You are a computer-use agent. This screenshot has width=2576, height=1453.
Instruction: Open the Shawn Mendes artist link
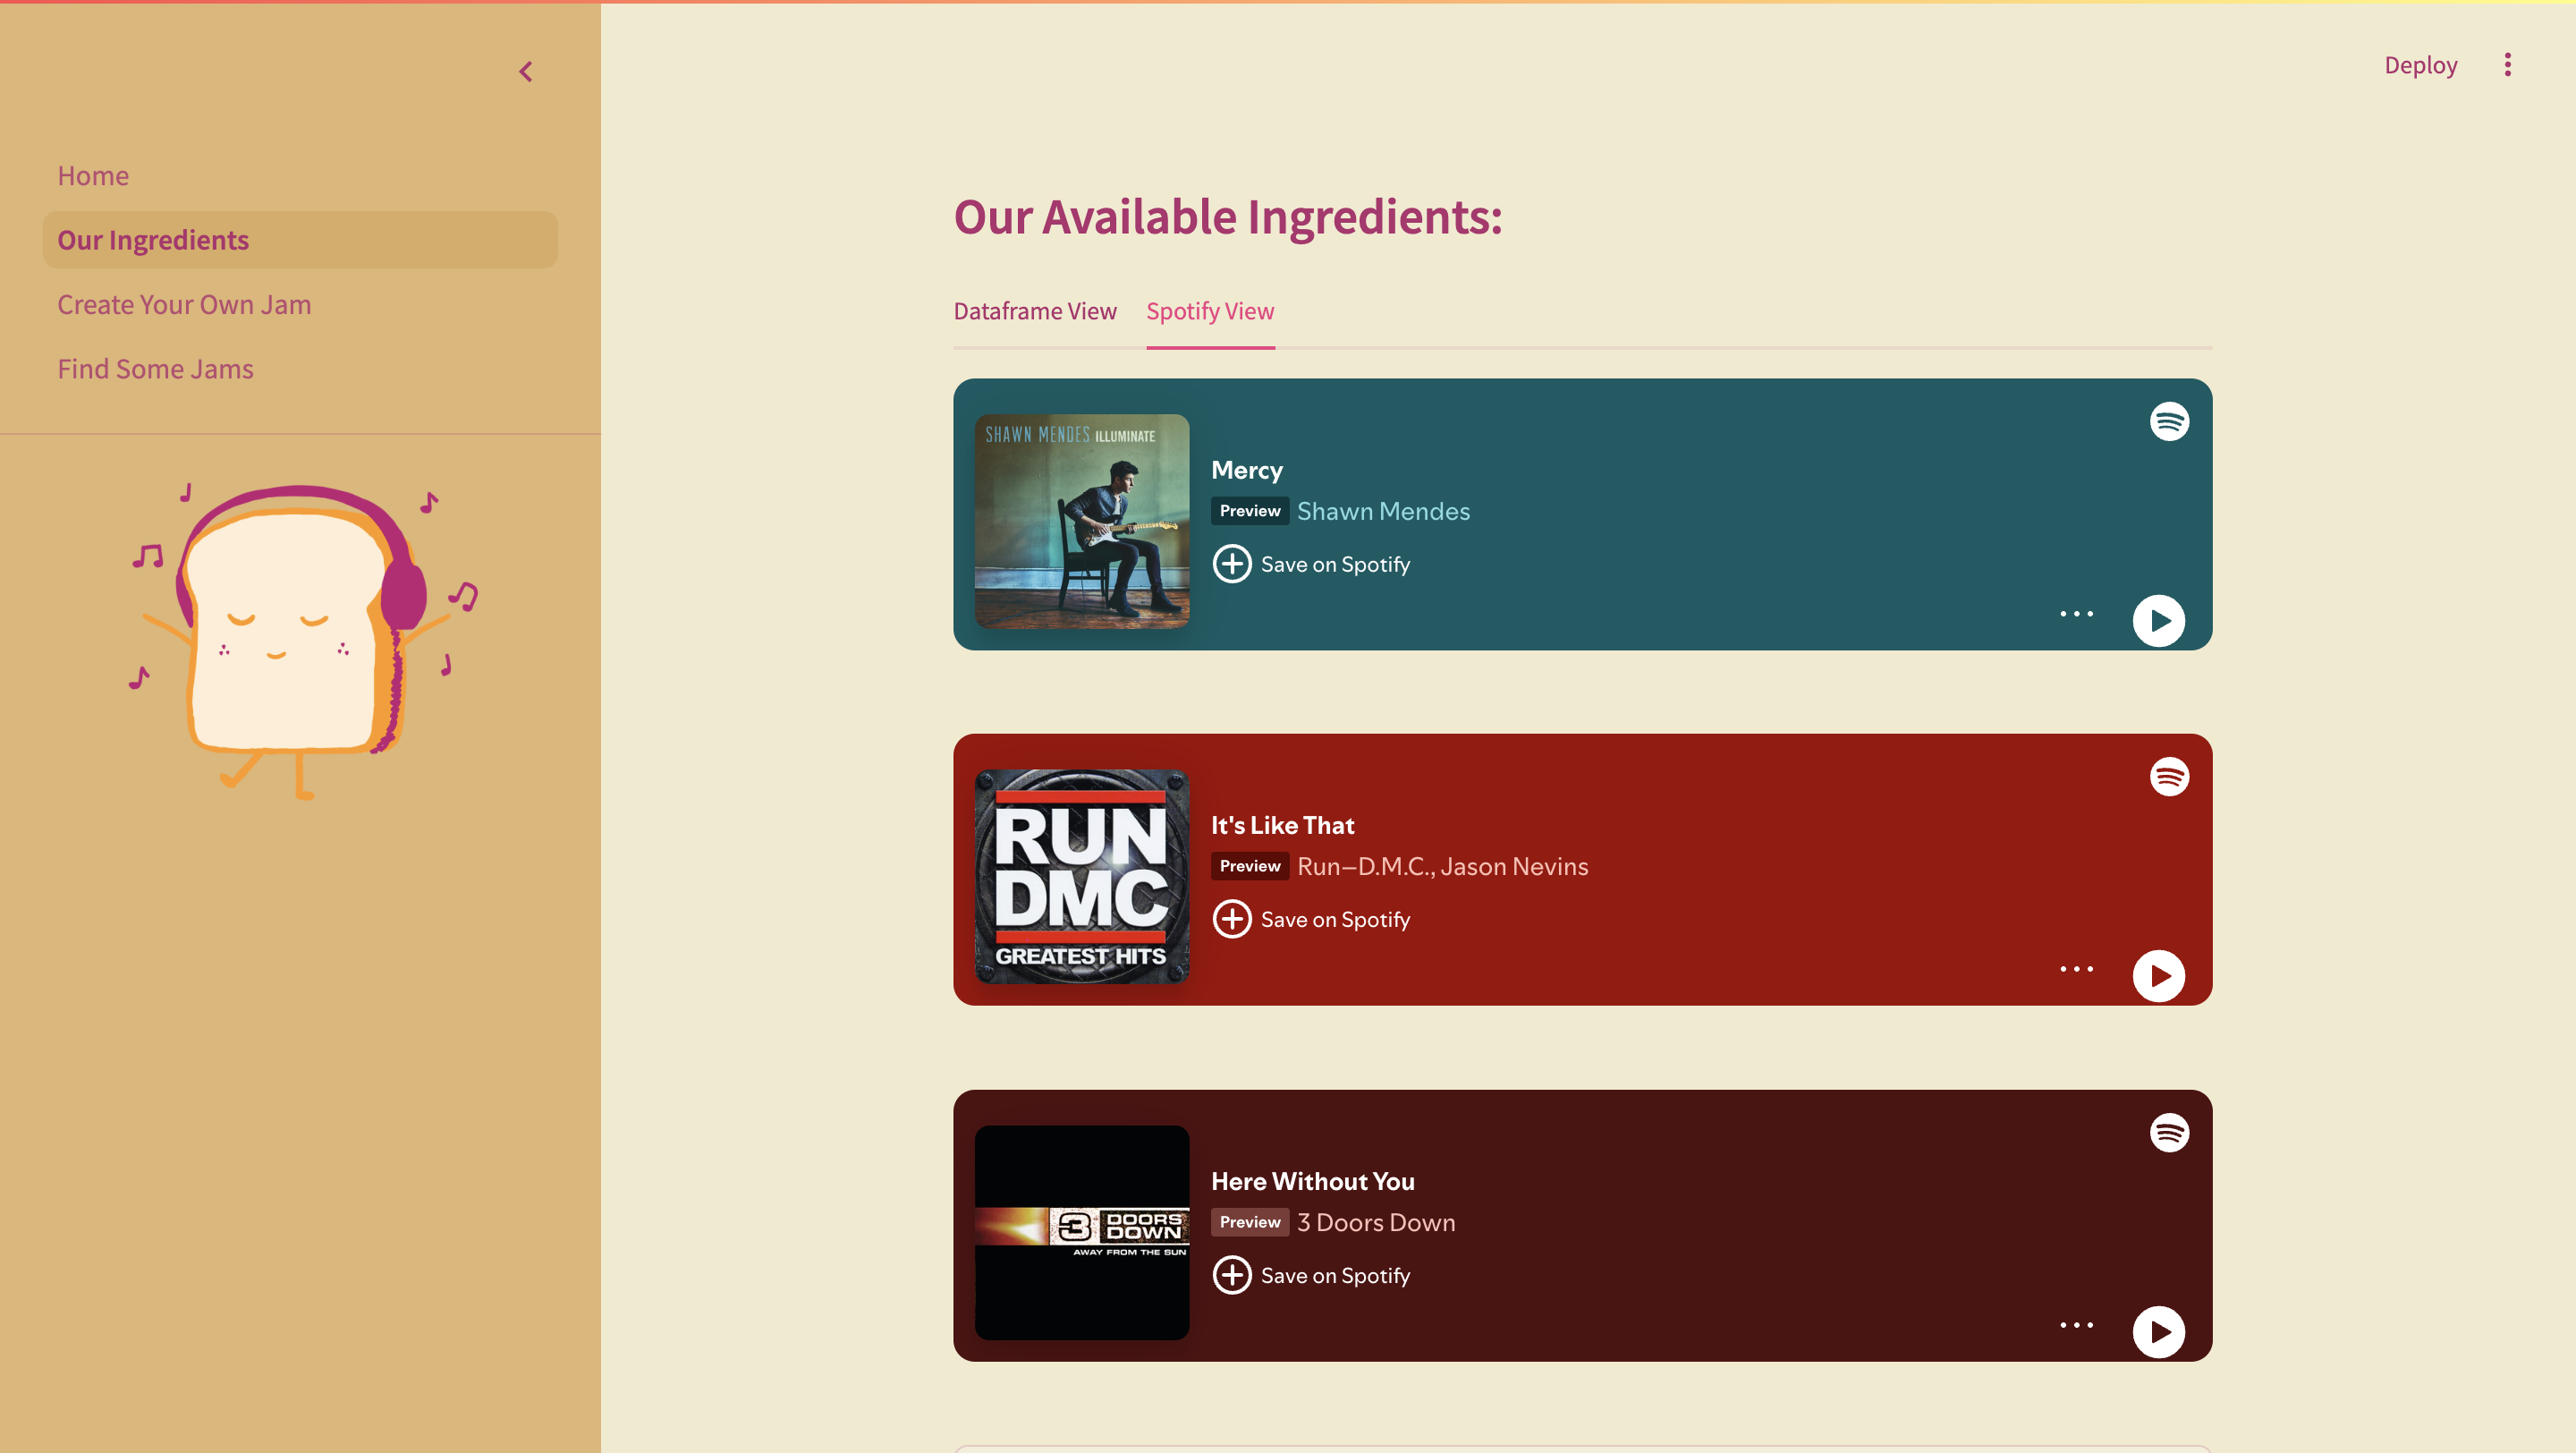(1383, 511)
